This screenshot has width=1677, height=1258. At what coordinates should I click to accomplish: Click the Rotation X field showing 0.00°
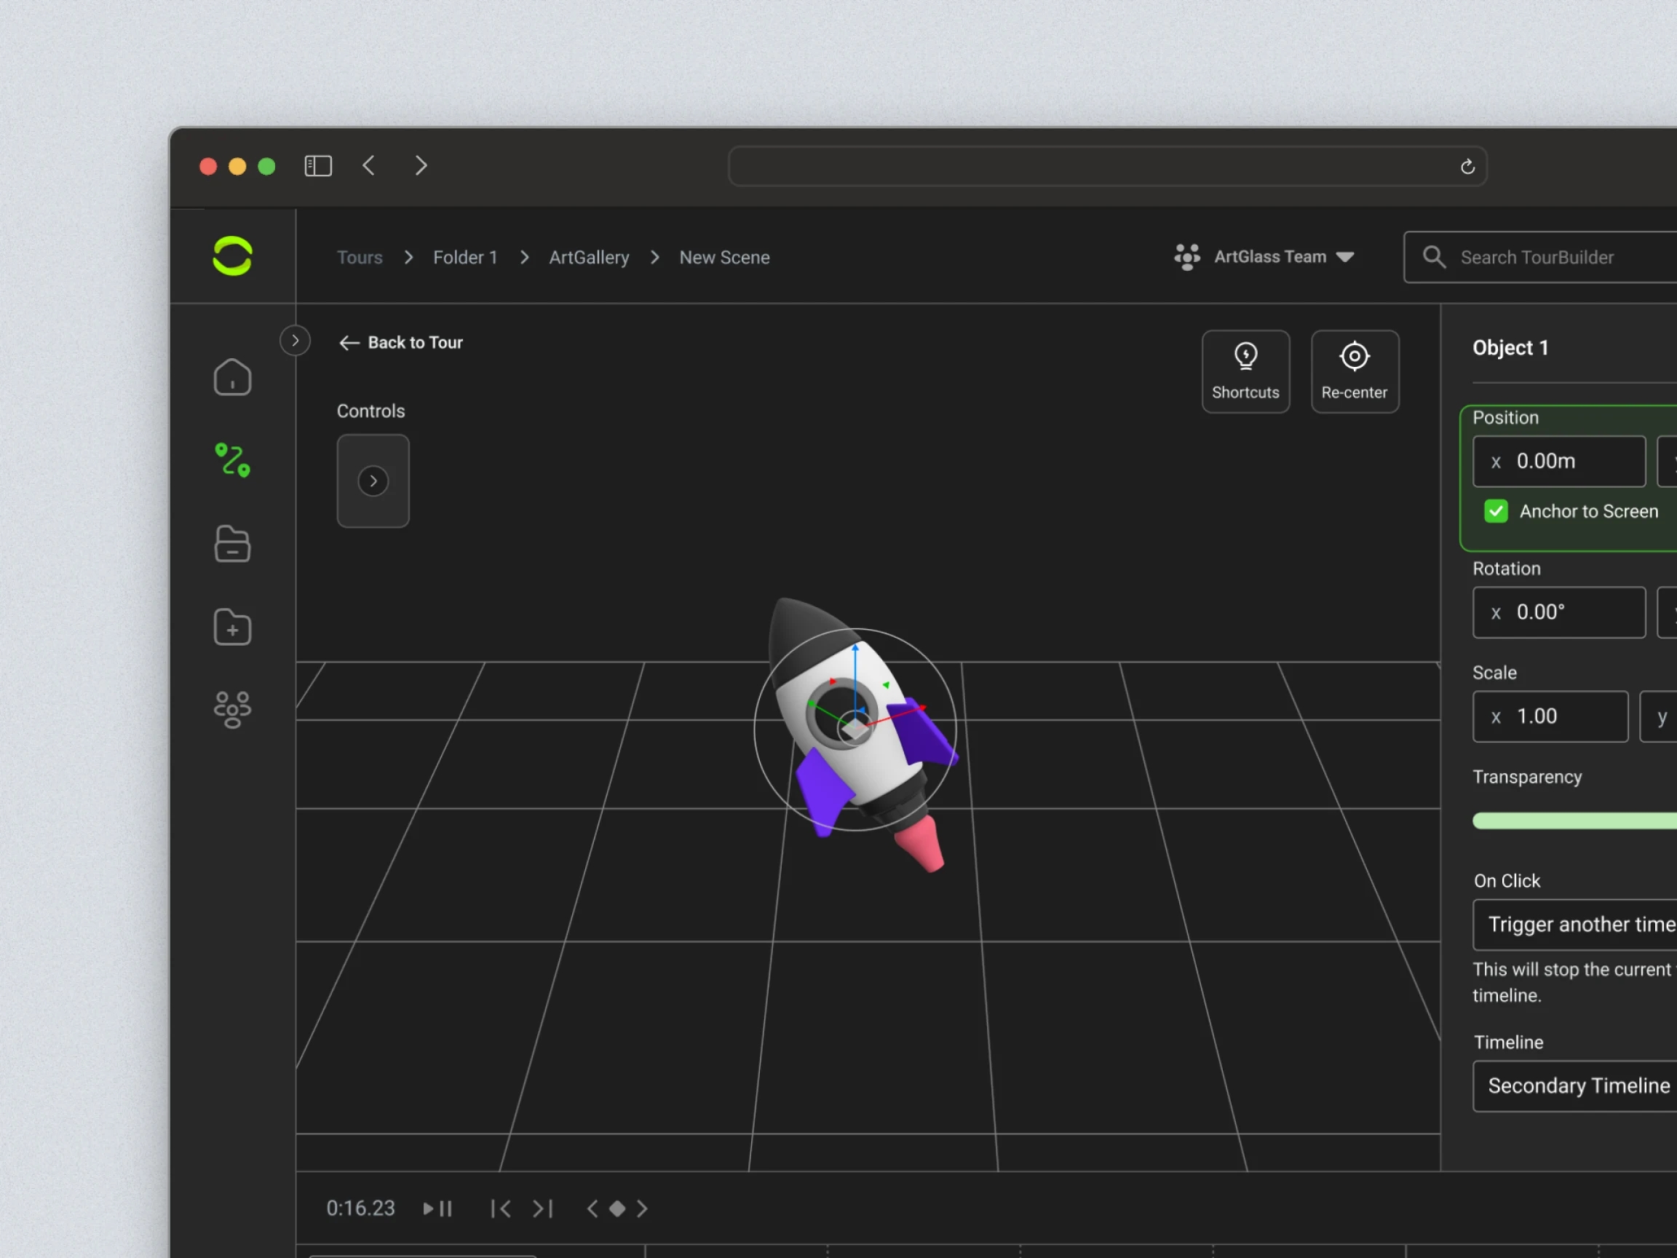1559,613
